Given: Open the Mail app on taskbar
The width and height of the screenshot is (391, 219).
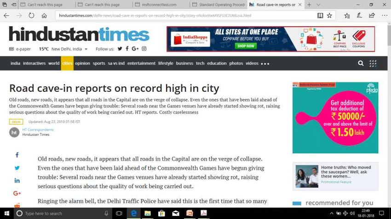Looking at the screenshot, I should 176,213.
